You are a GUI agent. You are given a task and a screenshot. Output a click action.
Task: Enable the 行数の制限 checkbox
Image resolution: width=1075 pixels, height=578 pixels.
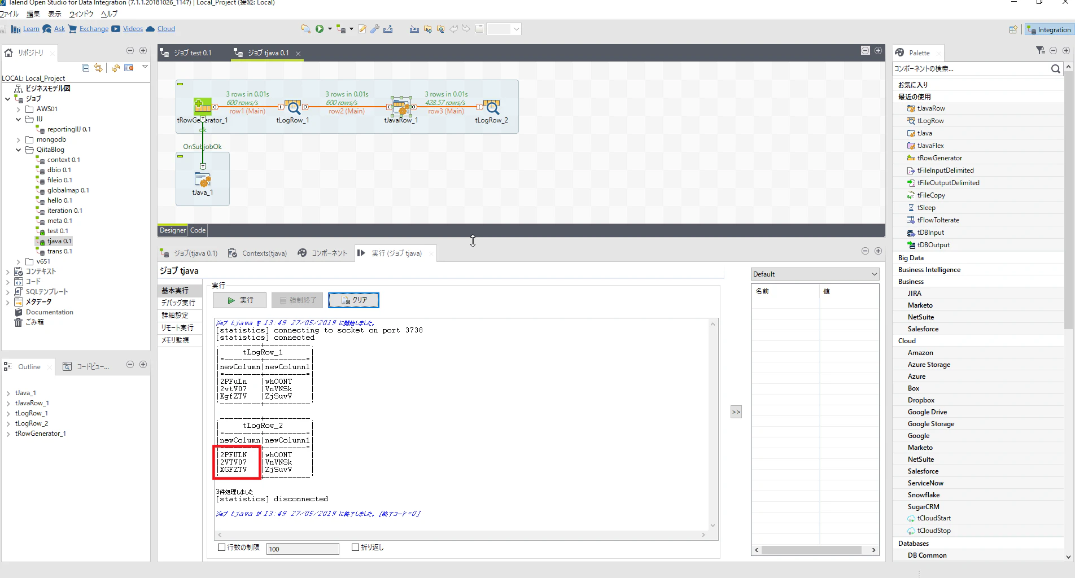(x=222, y=547)
